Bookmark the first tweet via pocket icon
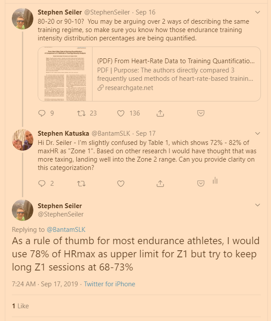This screenshot has height=321, width=271. click(200, 113)
